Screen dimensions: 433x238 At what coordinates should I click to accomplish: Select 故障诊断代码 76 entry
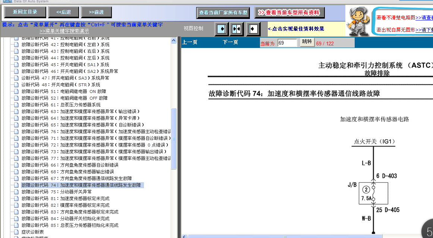click(x=96, y=132)
